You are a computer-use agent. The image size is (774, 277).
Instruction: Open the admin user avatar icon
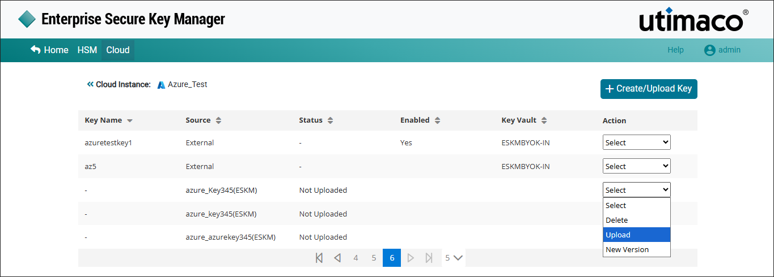click(x=709, y=50)
